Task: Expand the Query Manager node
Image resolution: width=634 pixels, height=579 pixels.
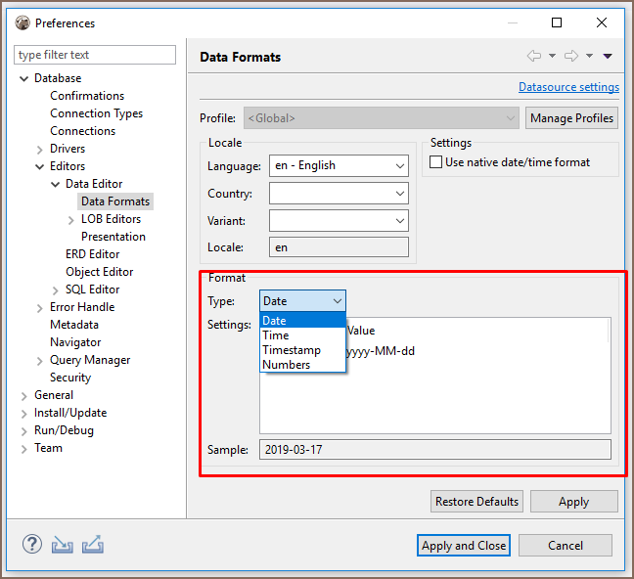Action: point(39,361)
